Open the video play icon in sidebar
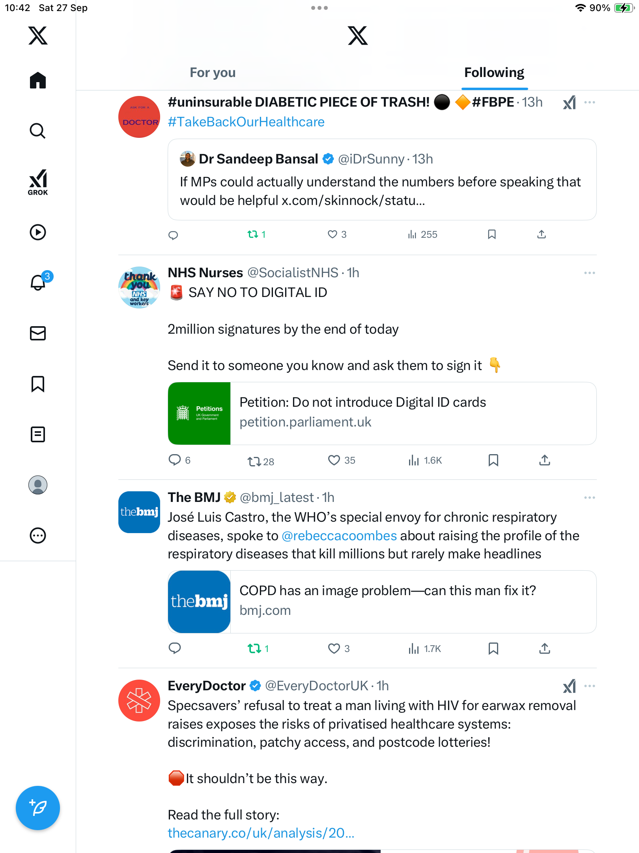 click(x=38, y=232)
